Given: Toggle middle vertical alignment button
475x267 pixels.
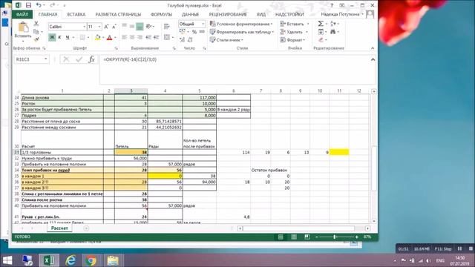Looking at the screenshot, I should coord(132,27).
